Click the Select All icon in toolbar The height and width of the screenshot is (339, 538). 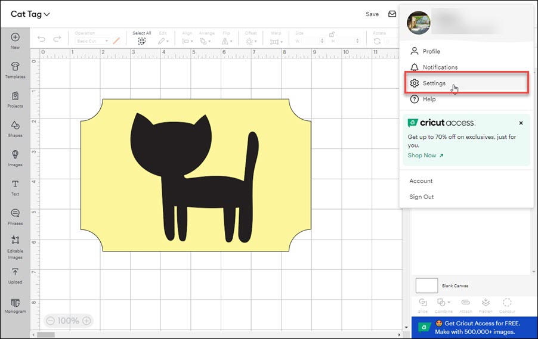coord(142,41)
